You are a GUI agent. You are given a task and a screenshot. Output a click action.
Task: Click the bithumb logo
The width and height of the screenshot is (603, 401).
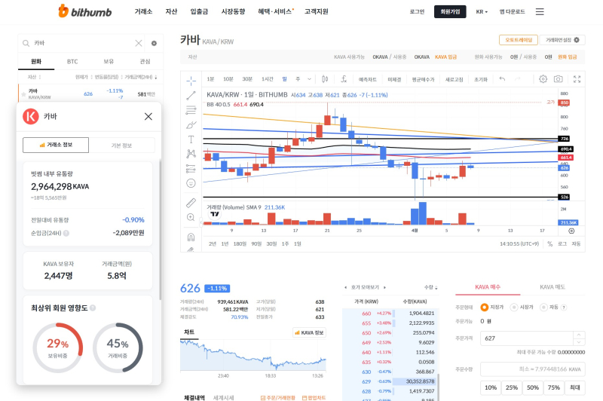(84, 11)
